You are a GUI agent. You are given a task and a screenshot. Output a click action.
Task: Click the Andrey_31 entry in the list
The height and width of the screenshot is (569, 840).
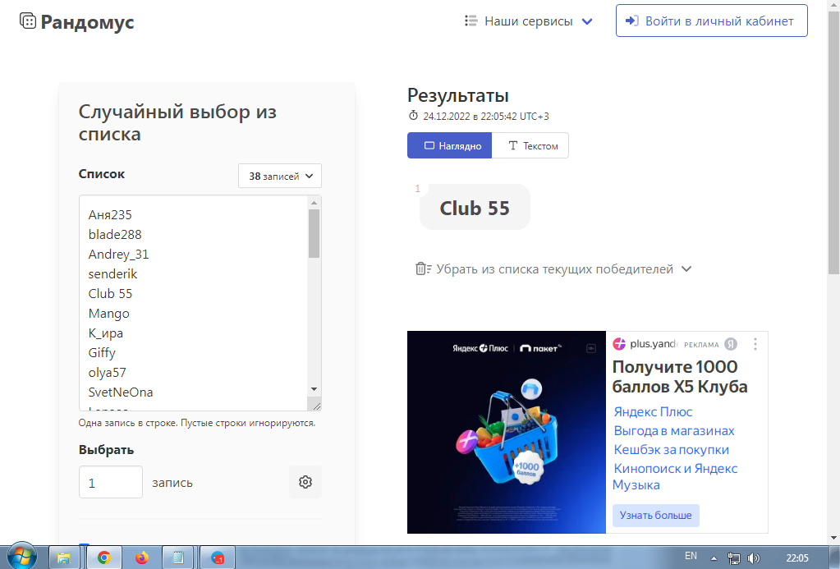point(118,255)
